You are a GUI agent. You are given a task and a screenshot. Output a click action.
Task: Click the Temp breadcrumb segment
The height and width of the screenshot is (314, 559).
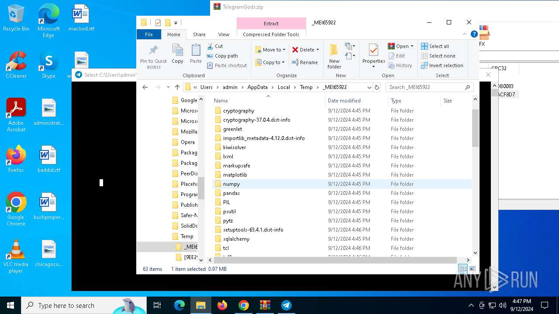(306, 87)
